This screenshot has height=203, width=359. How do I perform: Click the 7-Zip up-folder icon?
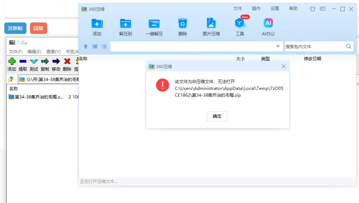11,79
